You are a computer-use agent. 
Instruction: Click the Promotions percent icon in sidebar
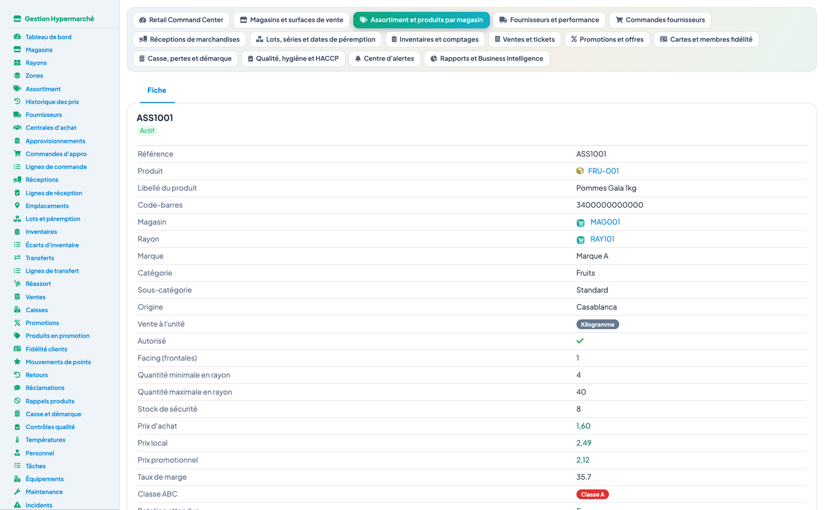(17, 323)
